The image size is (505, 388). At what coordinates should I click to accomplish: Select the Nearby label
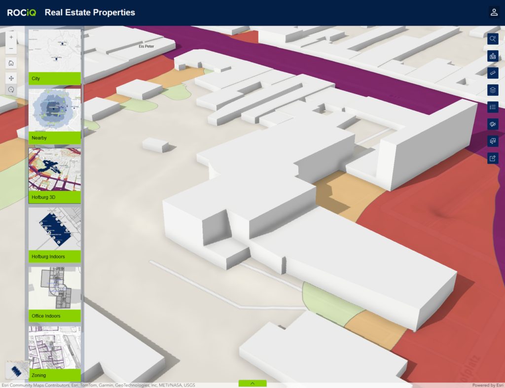tap(39, 138)
